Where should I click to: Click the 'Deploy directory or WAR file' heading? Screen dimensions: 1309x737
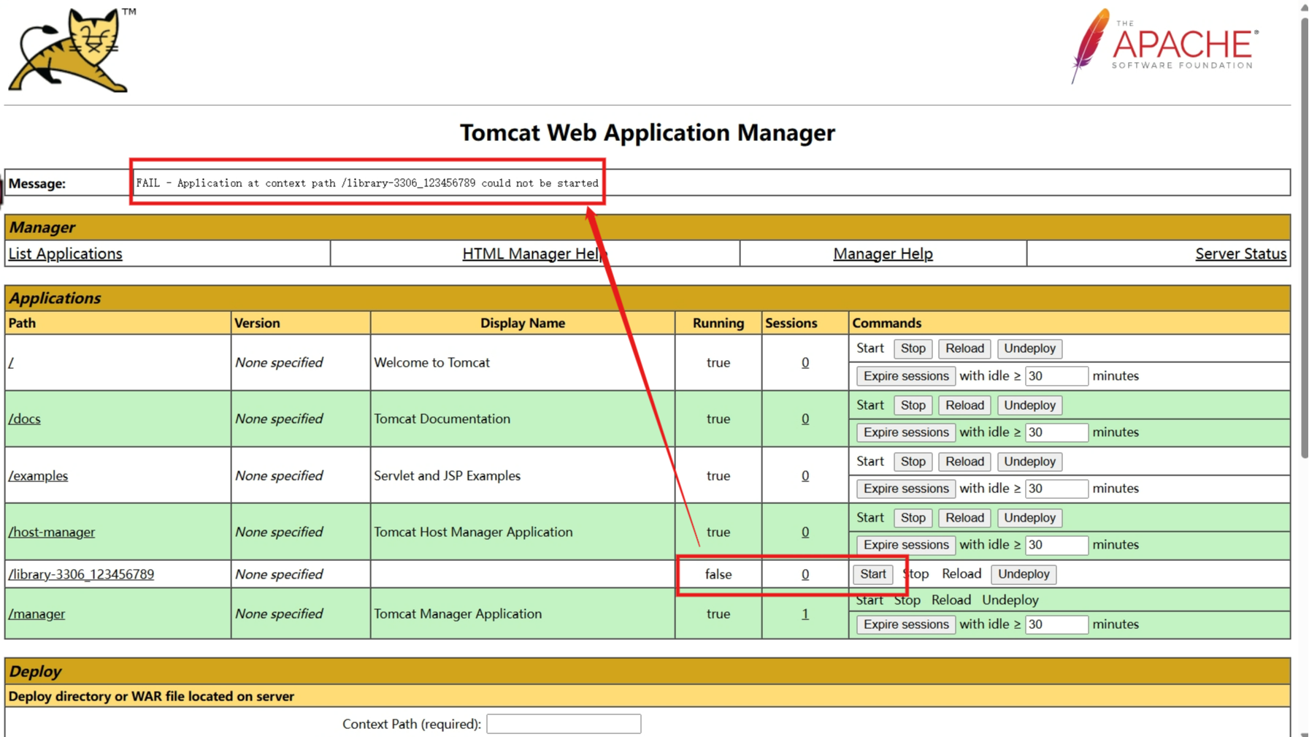point(151,696)
